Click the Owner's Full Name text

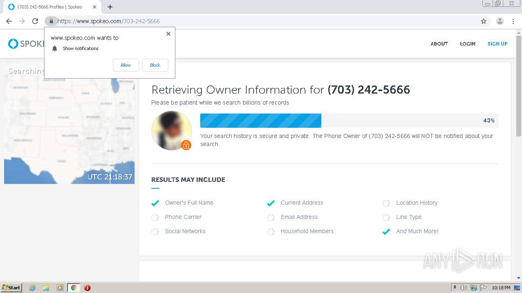pyautogui.click(x=189, y=203)
